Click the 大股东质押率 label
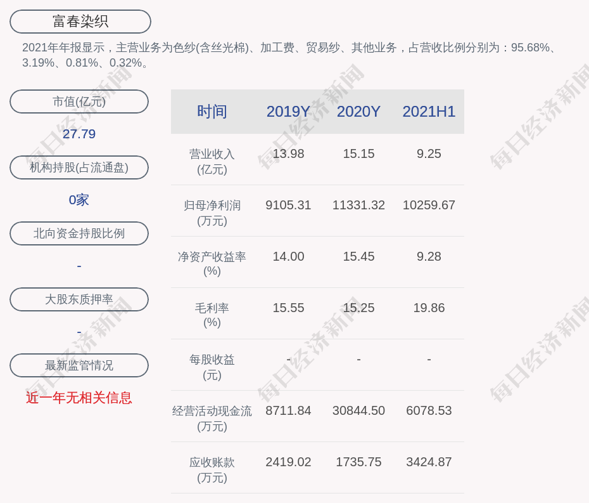This screenshot has height=503, width=589. [x=79, y=299]
